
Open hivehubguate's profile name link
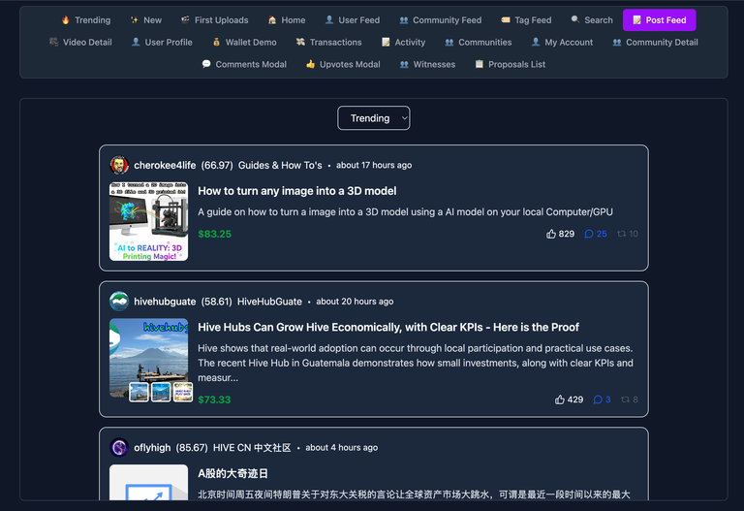click(x=165, y=302)
